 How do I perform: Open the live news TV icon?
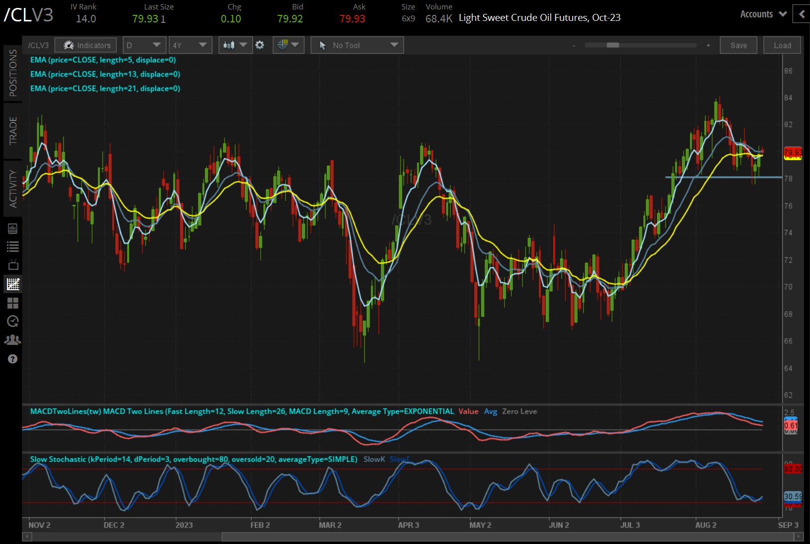point(13,265)
